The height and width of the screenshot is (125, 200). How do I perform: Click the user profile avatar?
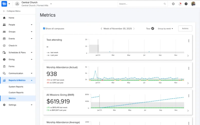193,4
